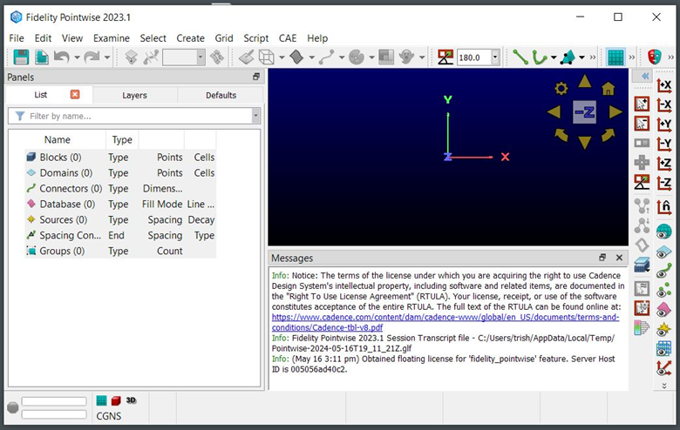The image size is (680, 430).
Task: Open the File menu
Action: [17, 38]
